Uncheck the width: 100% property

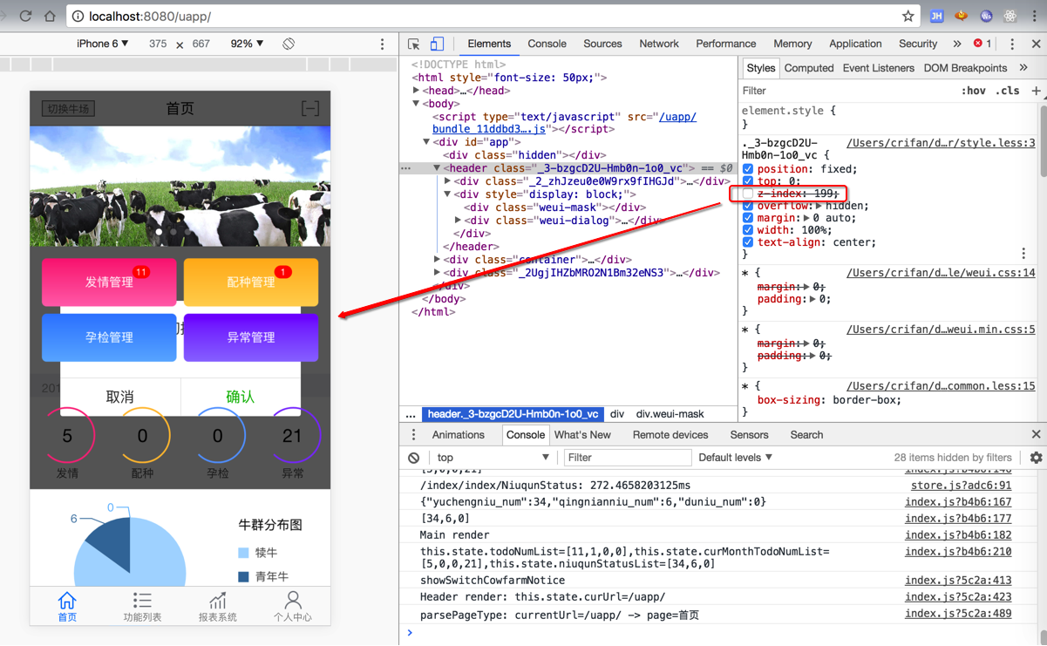click(x=748, y=230)
